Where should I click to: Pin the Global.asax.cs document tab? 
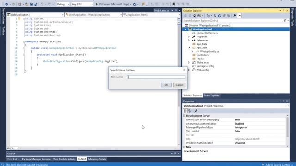(173, 10)
